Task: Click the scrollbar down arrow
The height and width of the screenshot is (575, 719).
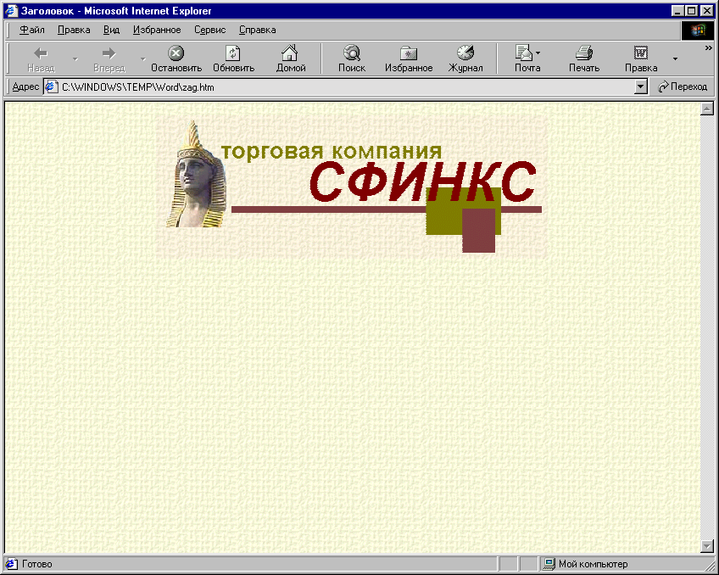Action: [x=706, y=546]
